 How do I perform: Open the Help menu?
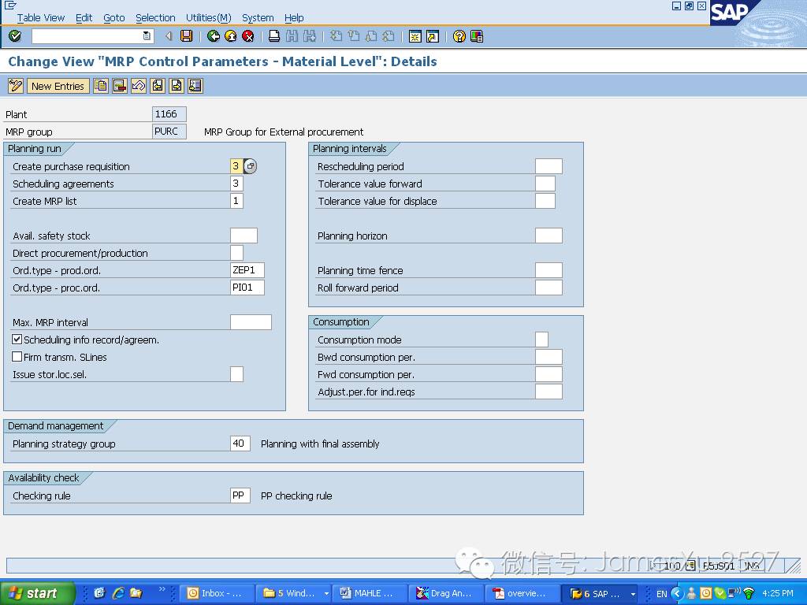[294, 18]
